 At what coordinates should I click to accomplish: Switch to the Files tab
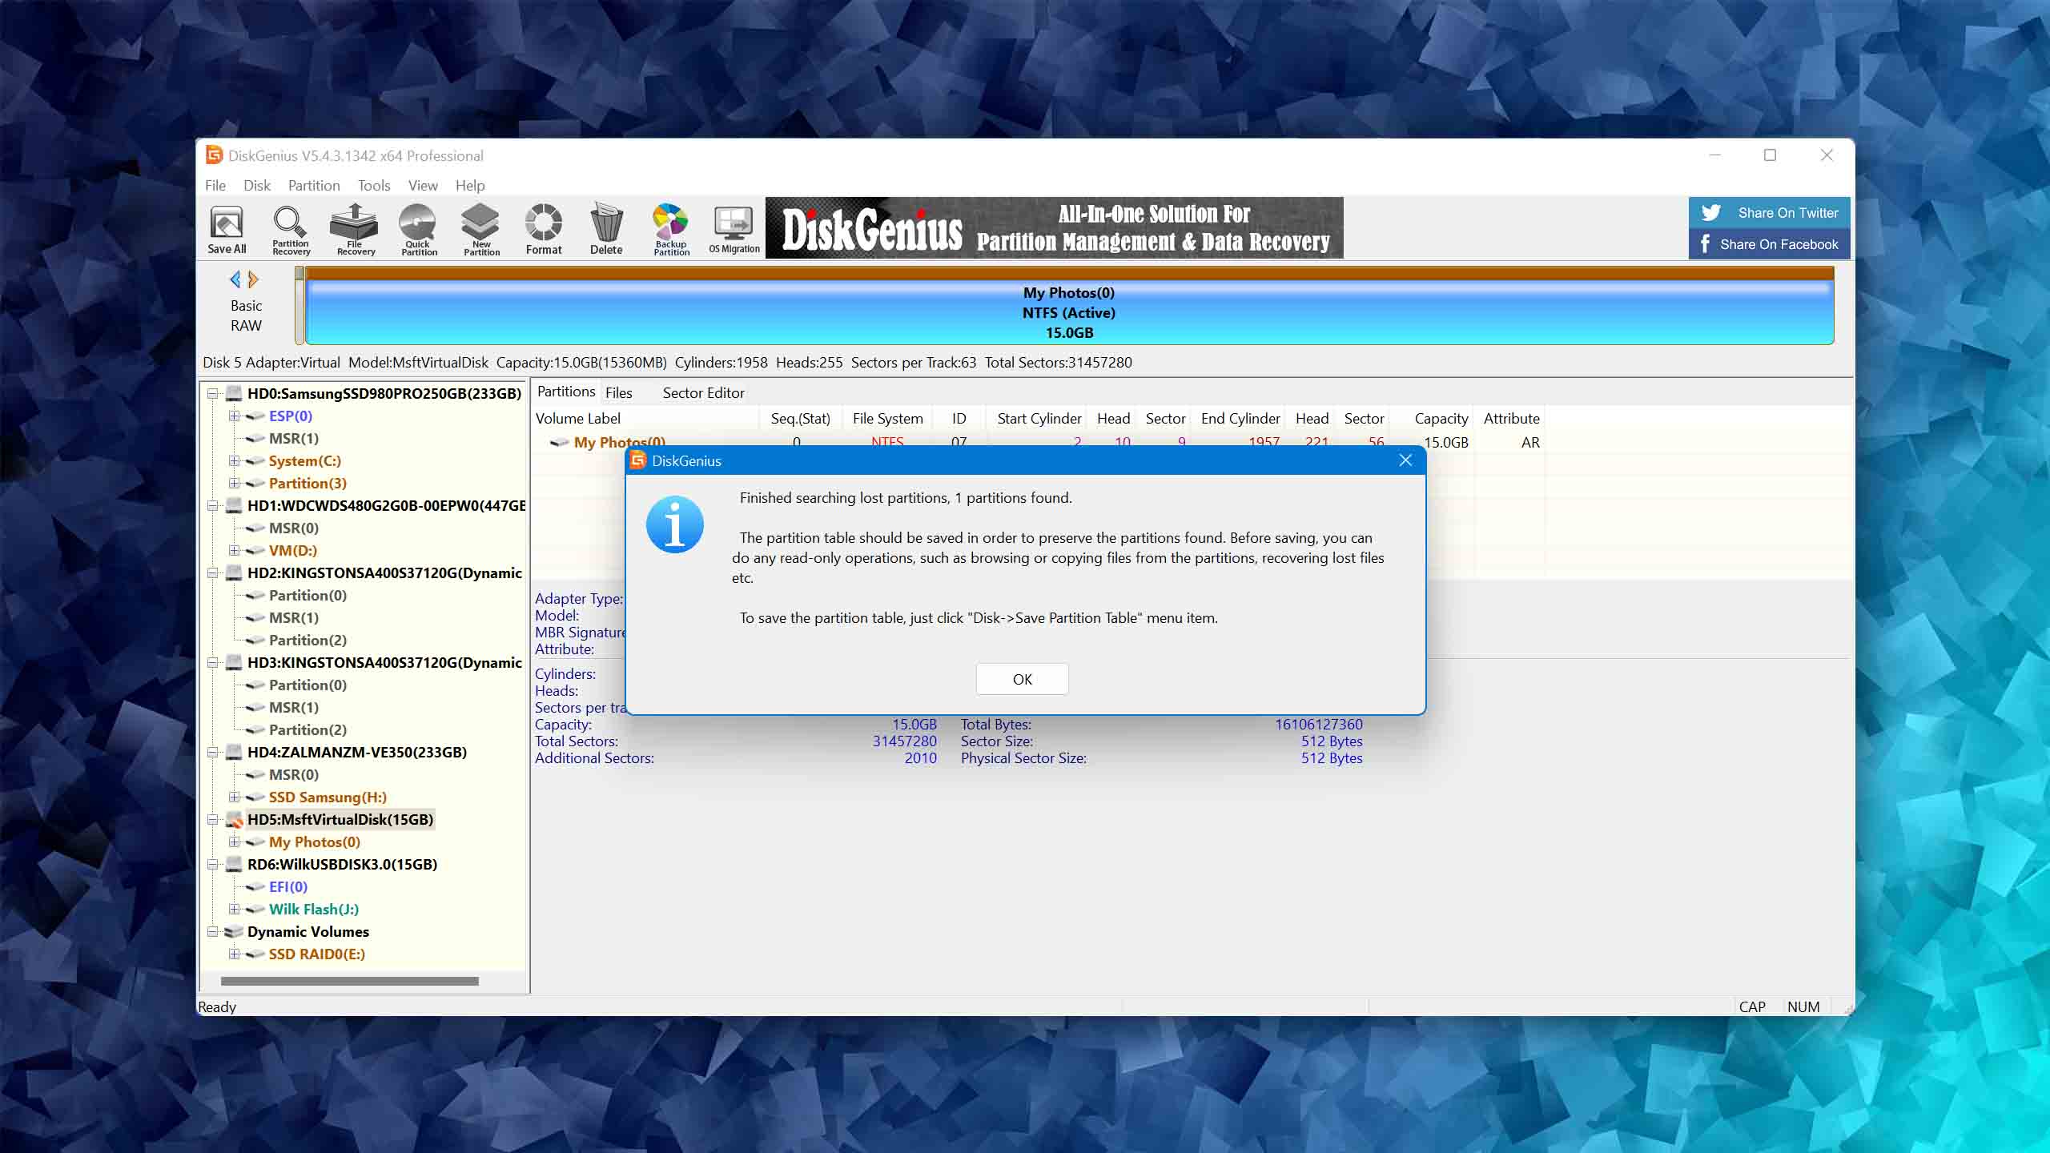click(618, 393)
